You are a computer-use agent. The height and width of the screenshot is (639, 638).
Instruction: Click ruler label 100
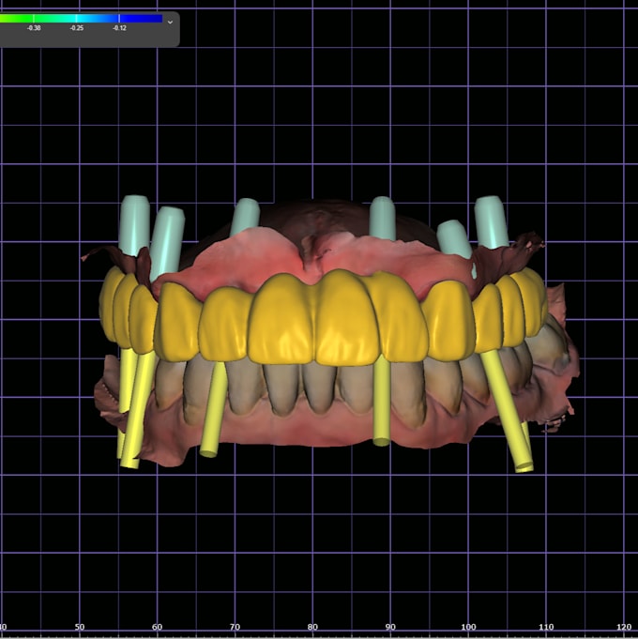pos(468,627)
